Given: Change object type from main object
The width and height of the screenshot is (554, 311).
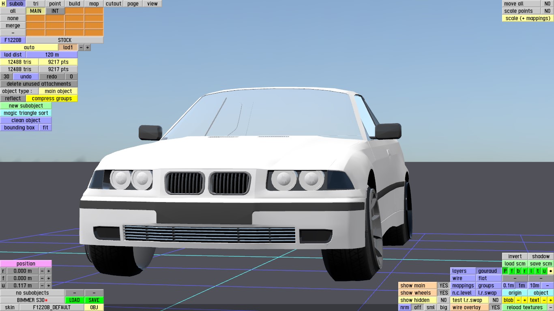Looking at the screenshot, I should tap(58, 91).
